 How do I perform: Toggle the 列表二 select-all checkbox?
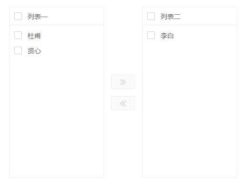151,16
